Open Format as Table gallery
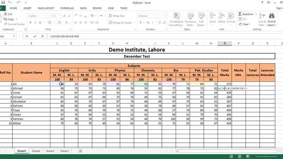 [190, 19]
